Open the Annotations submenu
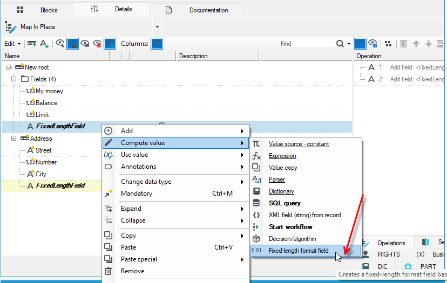 point(175,167)
